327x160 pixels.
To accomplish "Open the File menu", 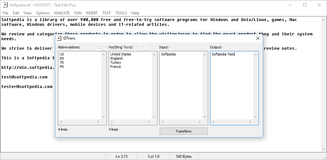I will [x=5, y=13].
